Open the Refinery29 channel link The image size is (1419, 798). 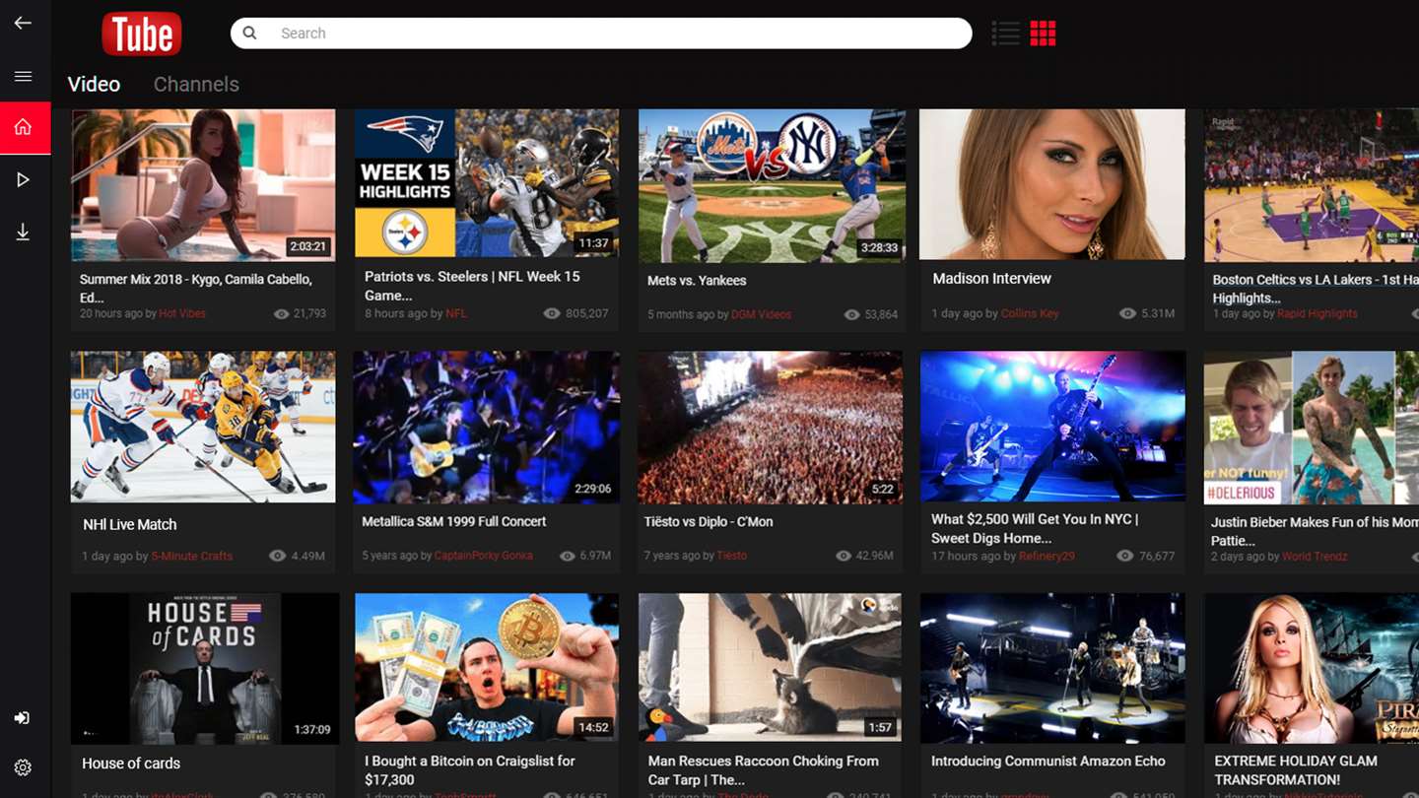[1047, 556]
